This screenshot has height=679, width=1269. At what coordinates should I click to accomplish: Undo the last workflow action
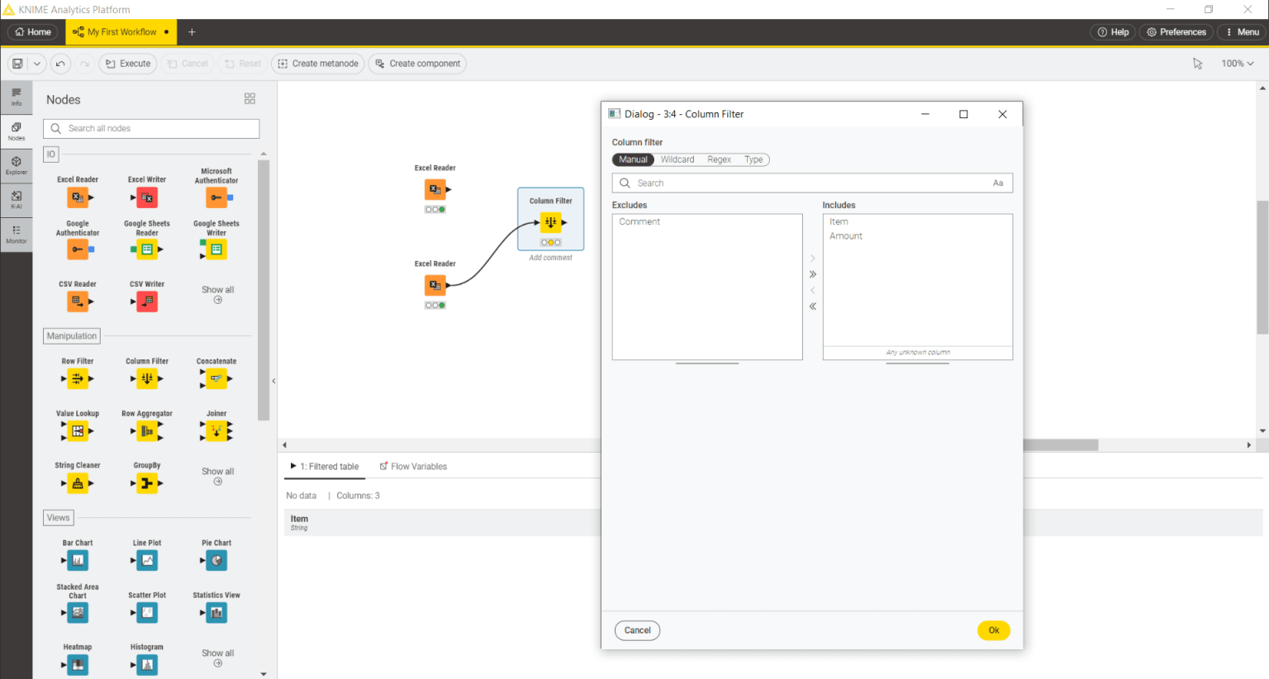tap(60, 64)
